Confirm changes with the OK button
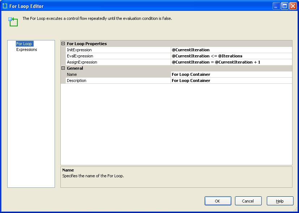The width and height of the screenshot is (299, 213). 218,201
